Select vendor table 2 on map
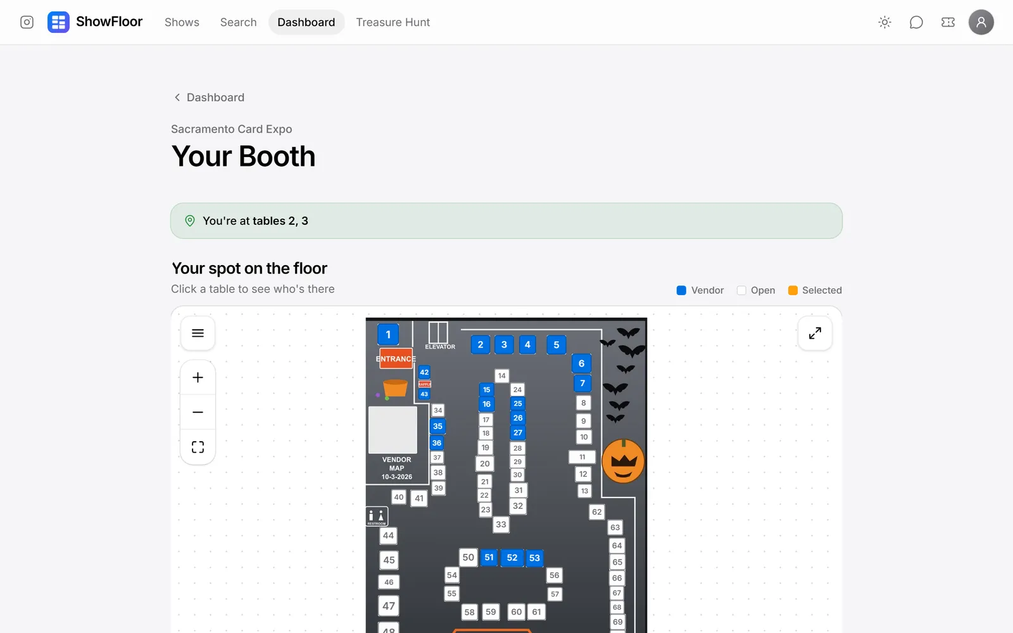The image size is (1013, 633). [481, 344]
